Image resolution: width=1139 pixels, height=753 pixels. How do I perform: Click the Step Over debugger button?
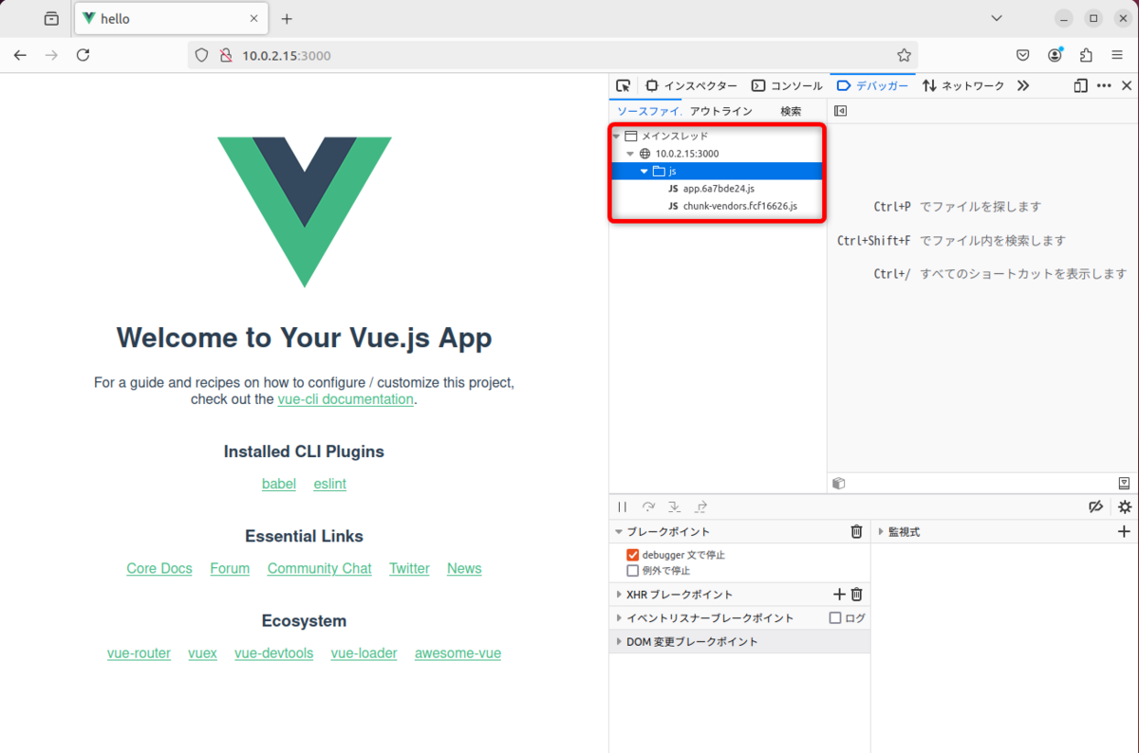(x=648, y=507)
